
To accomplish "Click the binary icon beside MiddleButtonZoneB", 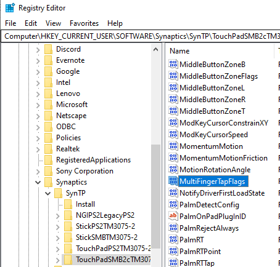I will coord(173,64).
